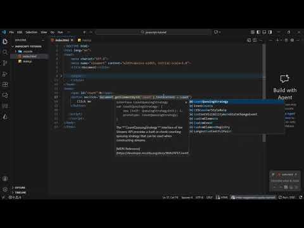The width and height of the screenshot is (304, 228).
Task: Open the Manage gear in activity bar
Action: (x=5, y=189)
